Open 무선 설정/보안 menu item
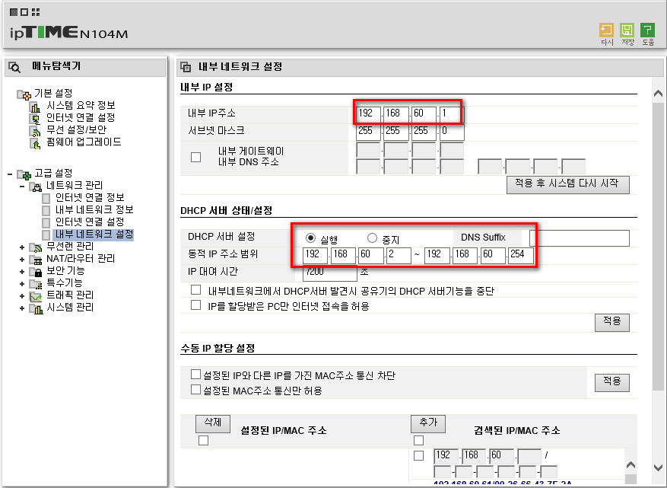667x488 pixels. click(x=77, y=129)
